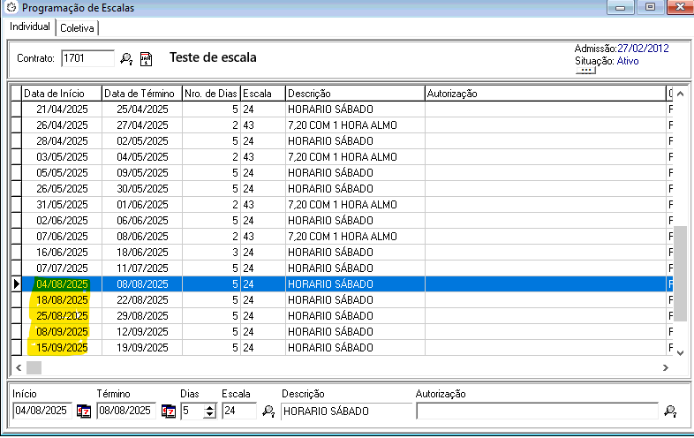Click the horizontal scrollbar left arrow

tap(17, 367)
